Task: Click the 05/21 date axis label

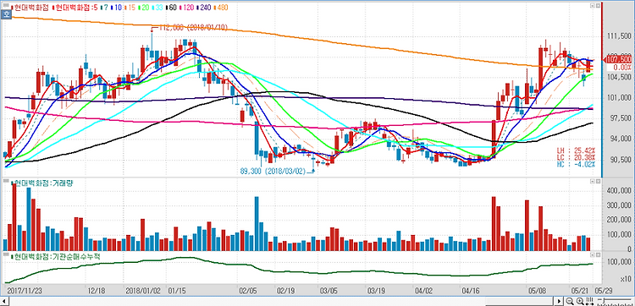Action: [x=579, y=290]
